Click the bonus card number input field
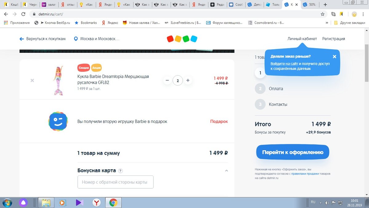The height and width of the screenshot is (208, 369). click(115, 182)
